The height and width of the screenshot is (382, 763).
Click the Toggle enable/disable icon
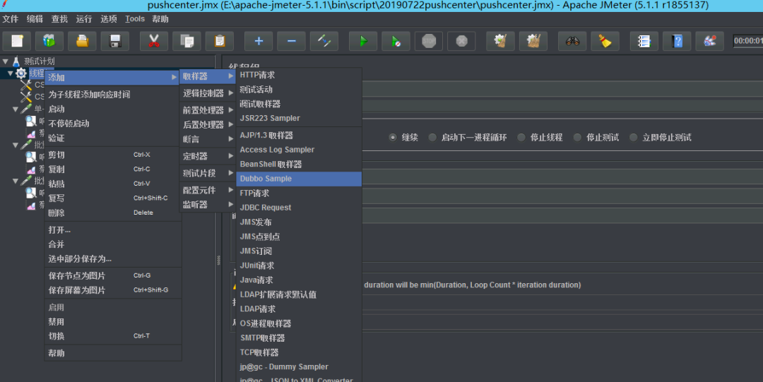point(324,41)
